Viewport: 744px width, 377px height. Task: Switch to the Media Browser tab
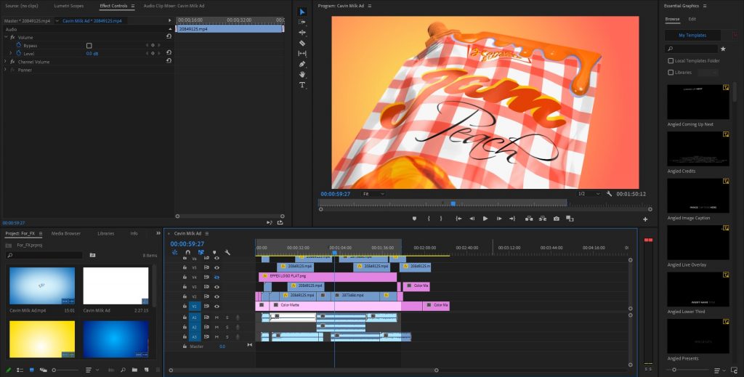[x=66, y=233]
